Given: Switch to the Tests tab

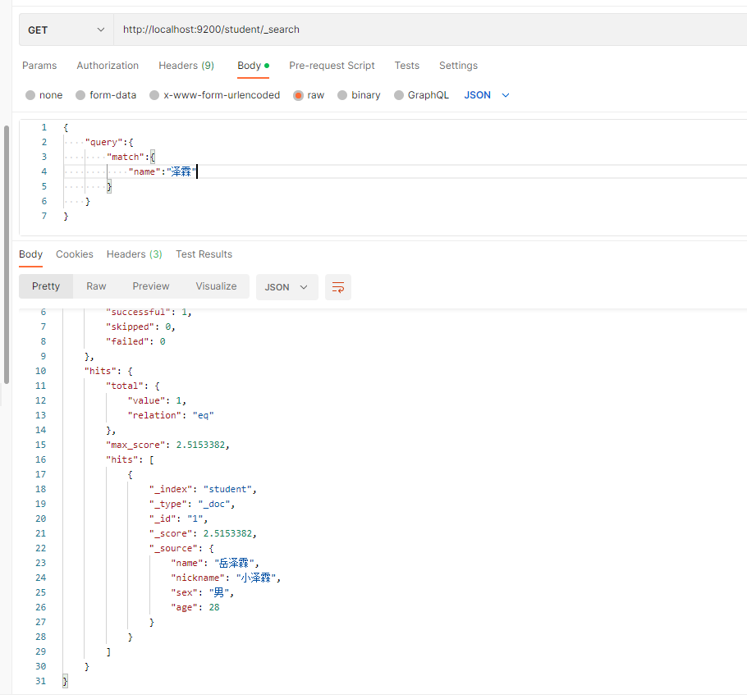Looking at the screenshot, I should [x=407, y=66].
